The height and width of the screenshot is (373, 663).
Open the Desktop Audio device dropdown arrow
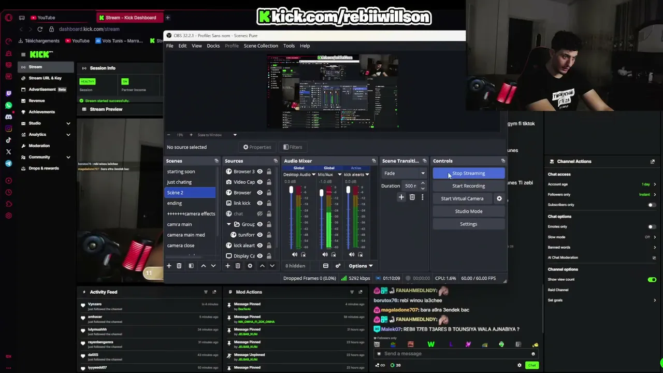point(313,175)
